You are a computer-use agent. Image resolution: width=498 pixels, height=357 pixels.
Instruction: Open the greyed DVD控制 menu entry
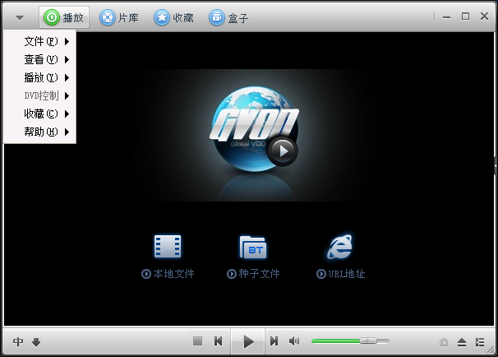[x=39, y=95]
